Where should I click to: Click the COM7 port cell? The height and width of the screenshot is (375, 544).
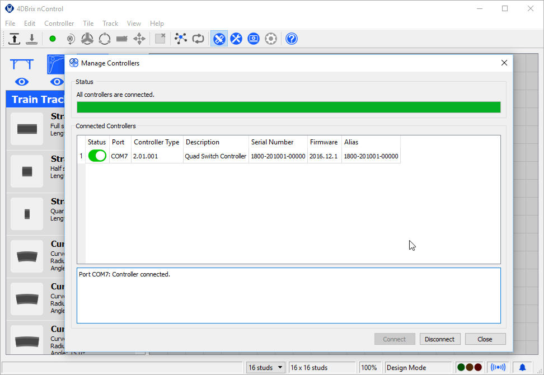[x=119, y=156]
